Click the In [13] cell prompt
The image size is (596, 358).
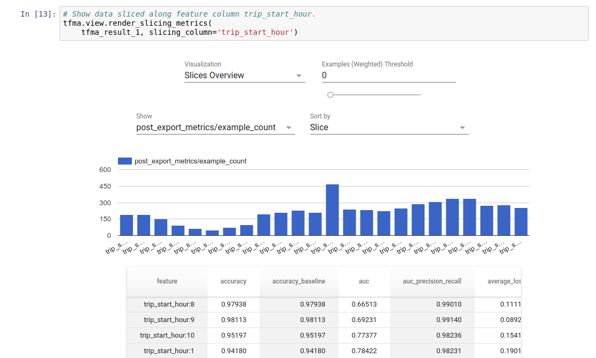(38, 13)
